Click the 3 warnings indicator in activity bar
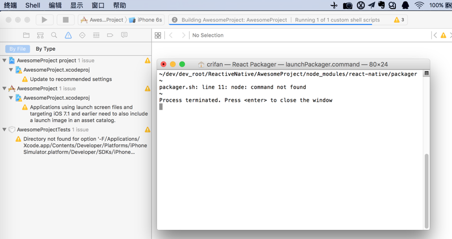Image resolution: width=452 pixels, height=239 pixels. coord(399,20)
